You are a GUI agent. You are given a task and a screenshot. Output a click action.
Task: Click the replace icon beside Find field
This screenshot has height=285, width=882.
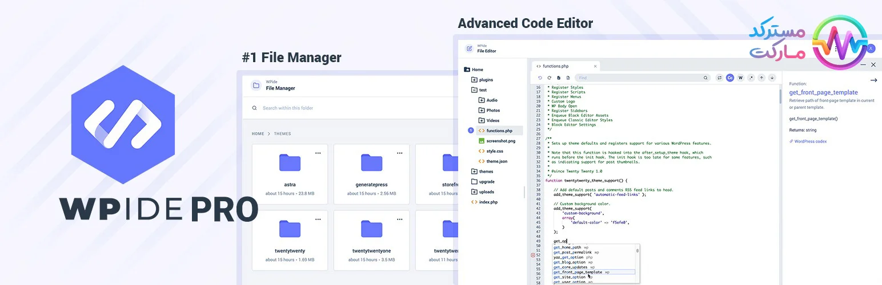[719, 78]
